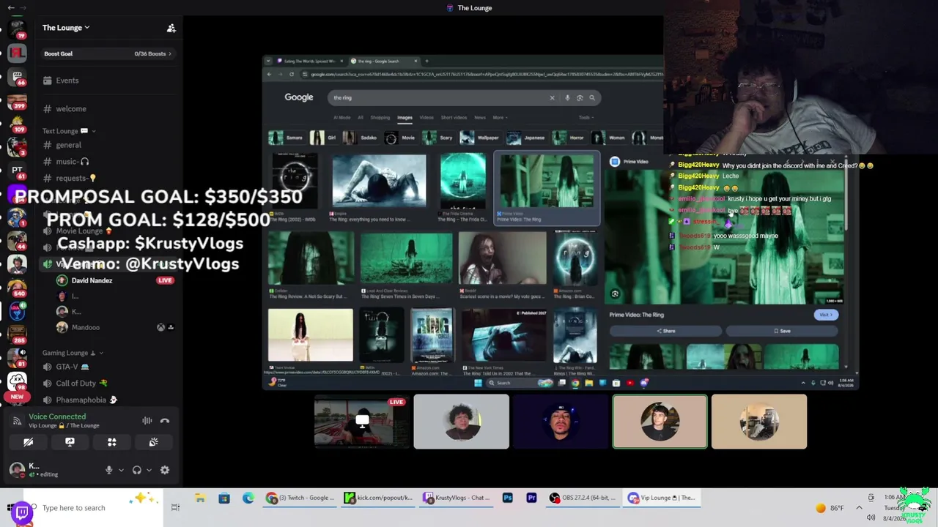Open the Tools dropdown in Google Images
938x527 pixels.
click(586, 117)
